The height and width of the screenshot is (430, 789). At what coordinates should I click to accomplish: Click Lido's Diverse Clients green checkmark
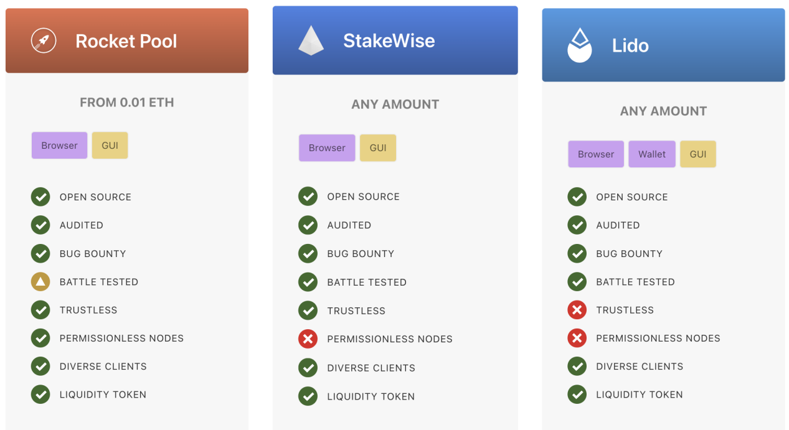click(577, 367)
